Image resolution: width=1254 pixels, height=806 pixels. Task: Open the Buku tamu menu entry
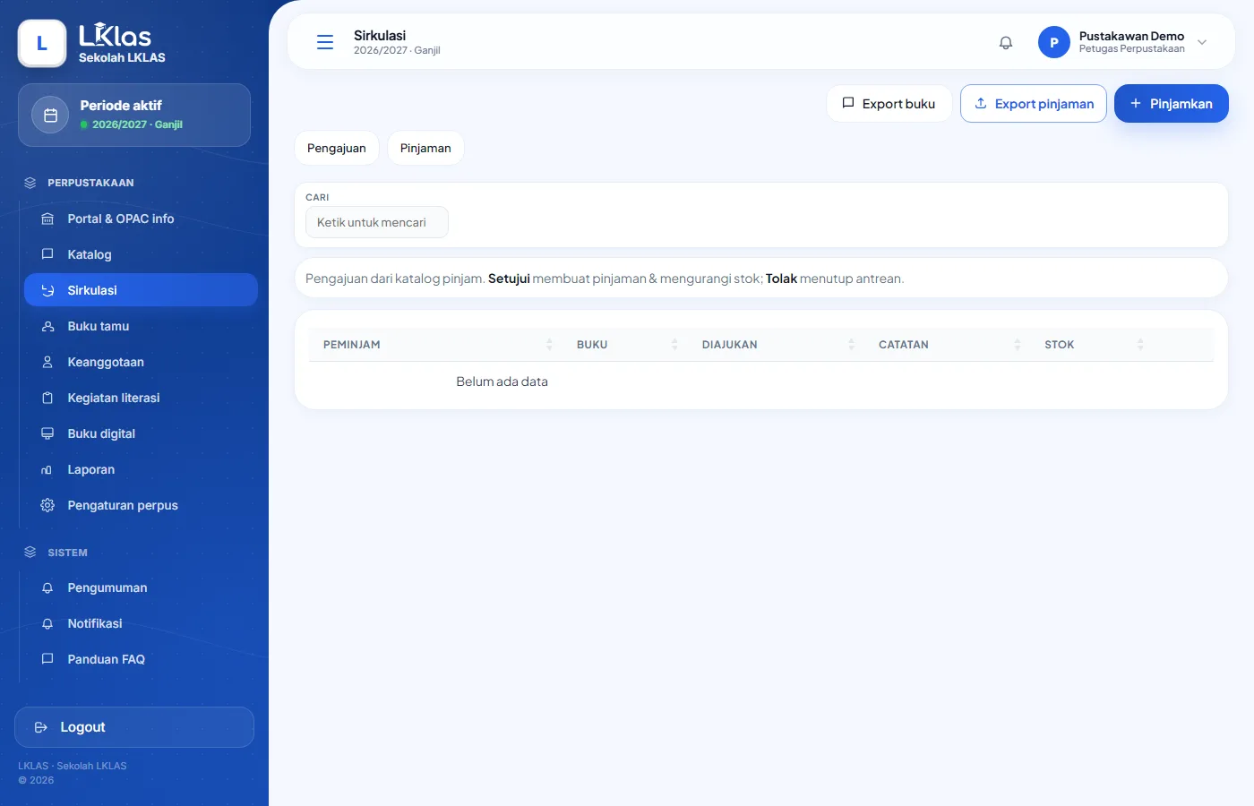(x=141, y=326)
